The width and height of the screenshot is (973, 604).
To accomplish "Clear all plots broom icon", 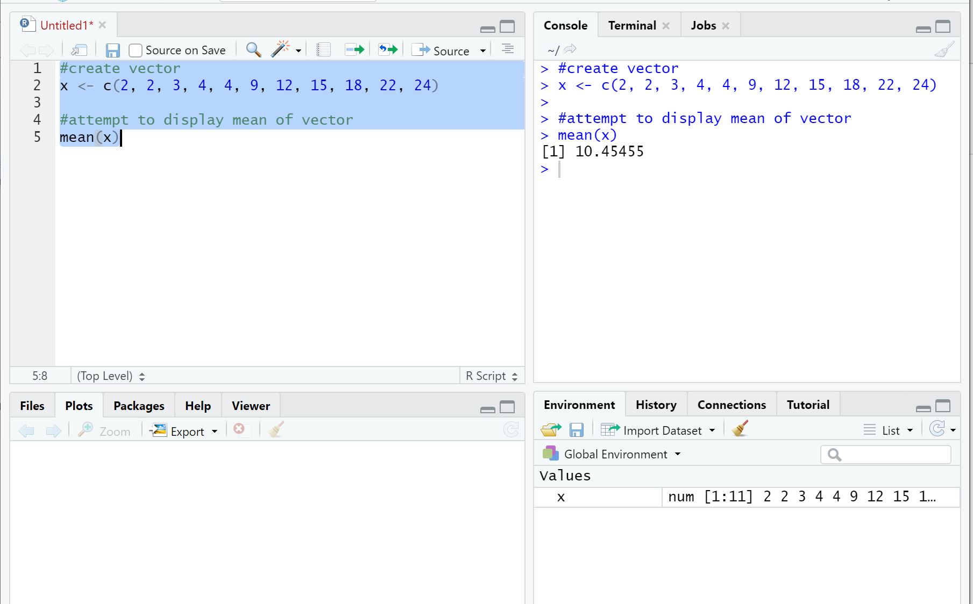I will (x=276, y=429).
